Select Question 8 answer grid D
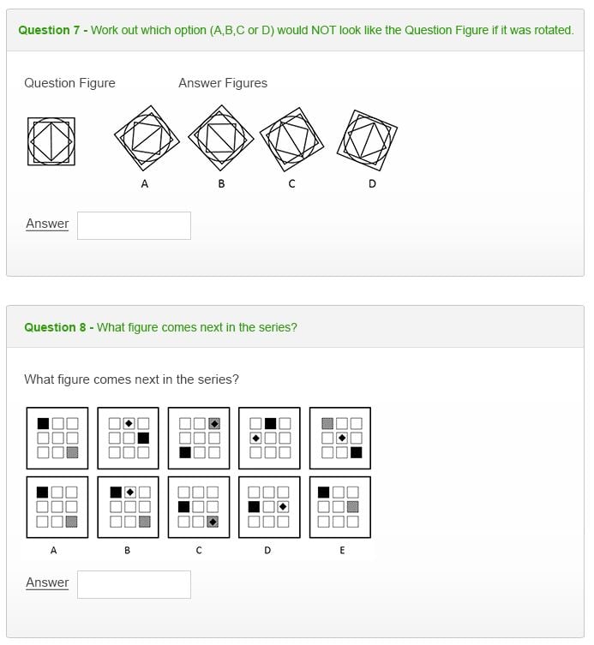The image size is (594, 645). 269,506
